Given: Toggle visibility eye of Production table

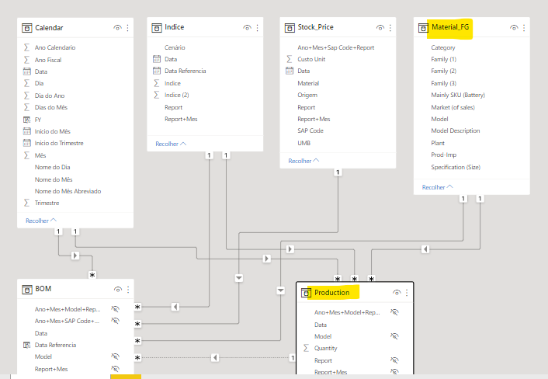Looking at the screenshot, I should click(397, 293).
